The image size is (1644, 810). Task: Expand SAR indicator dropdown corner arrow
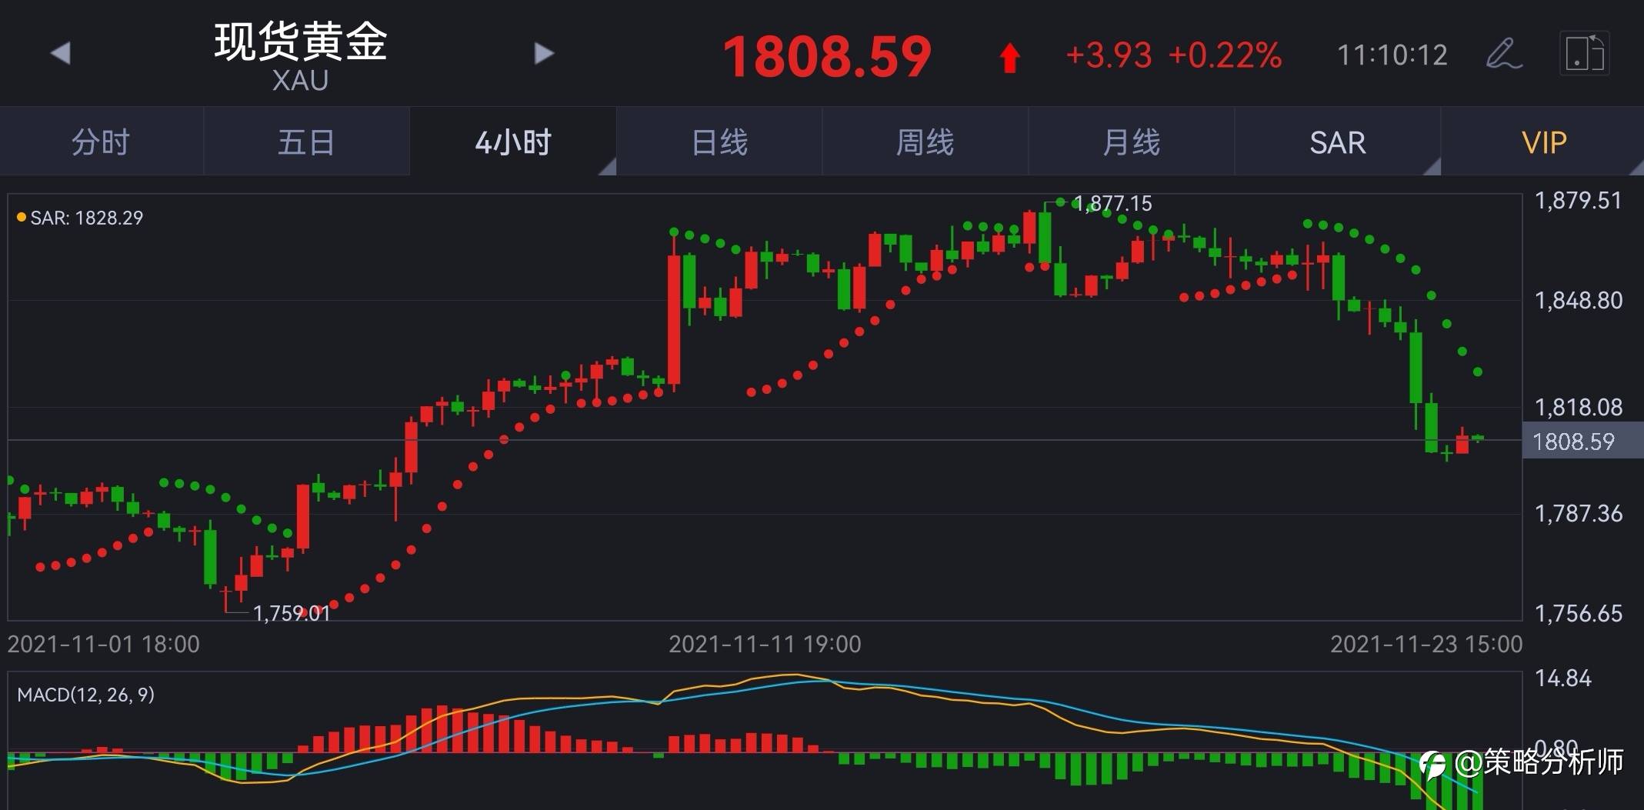1432,167
